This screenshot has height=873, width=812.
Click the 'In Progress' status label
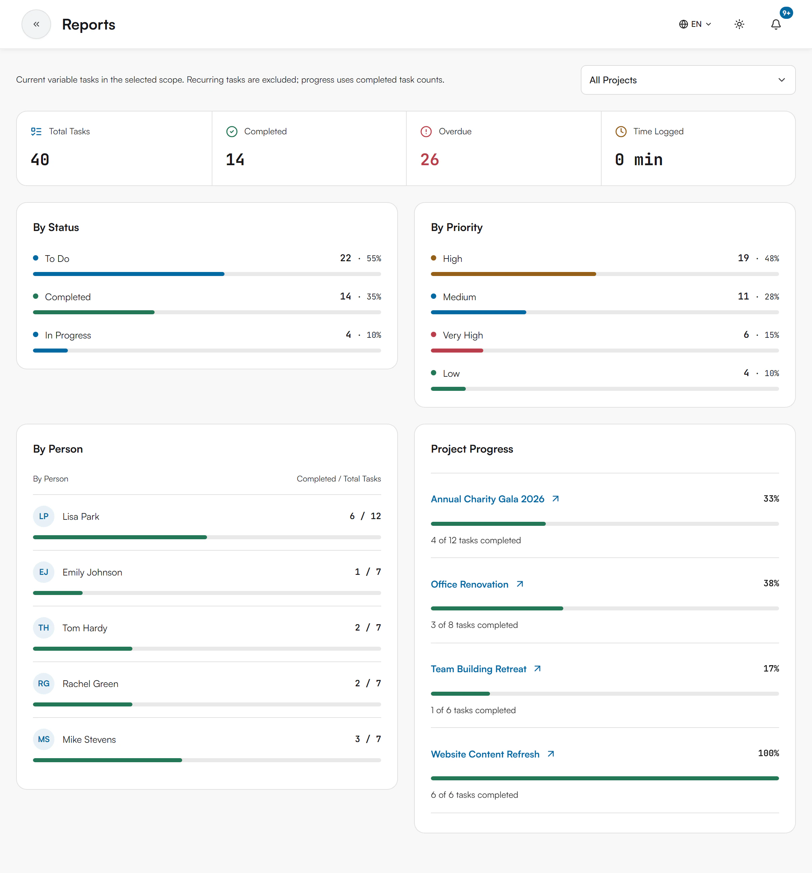point(68,335)
